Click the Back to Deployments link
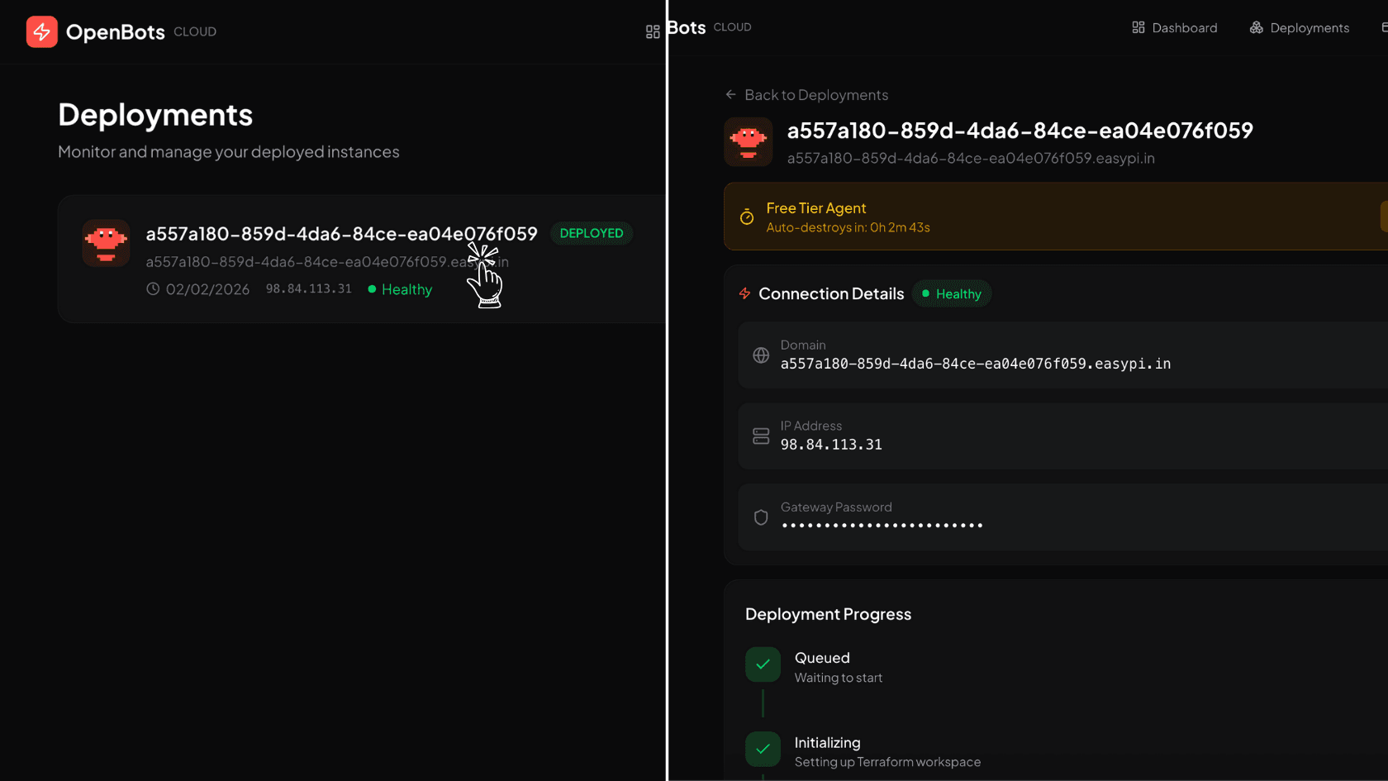Screen dimensions: 1388x781 (816, 94)
